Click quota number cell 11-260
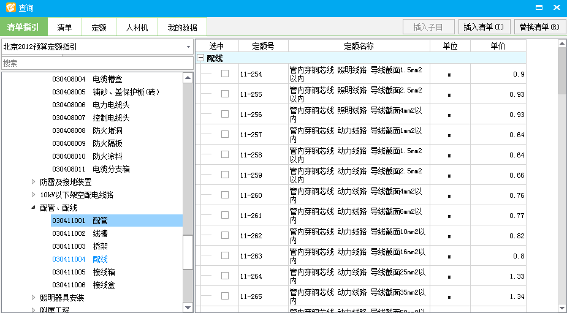The image size is (567, 313). coord(263,195)
